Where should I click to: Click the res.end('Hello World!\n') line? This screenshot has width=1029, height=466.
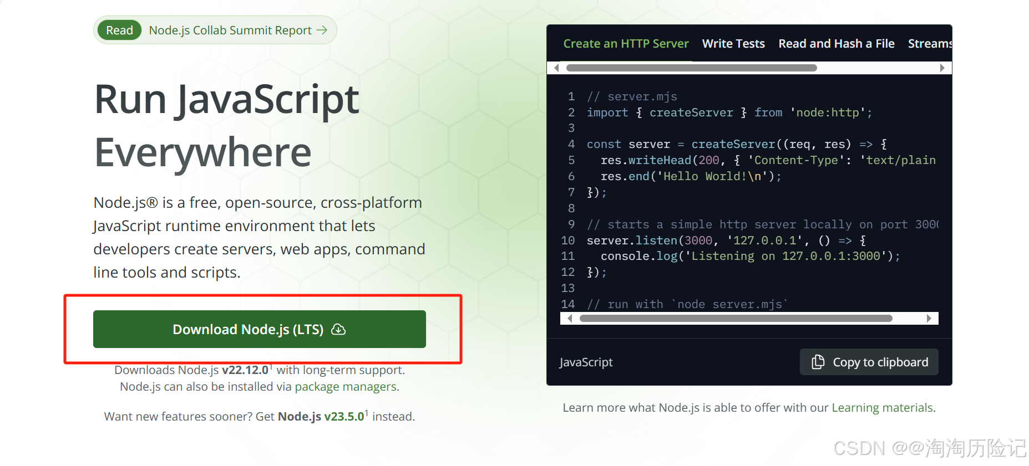pos(691,176)
